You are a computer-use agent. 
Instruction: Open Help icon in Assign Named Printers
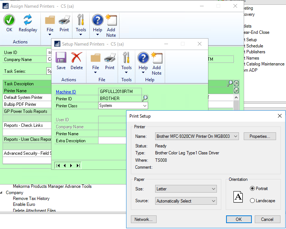tap(97, 20)
